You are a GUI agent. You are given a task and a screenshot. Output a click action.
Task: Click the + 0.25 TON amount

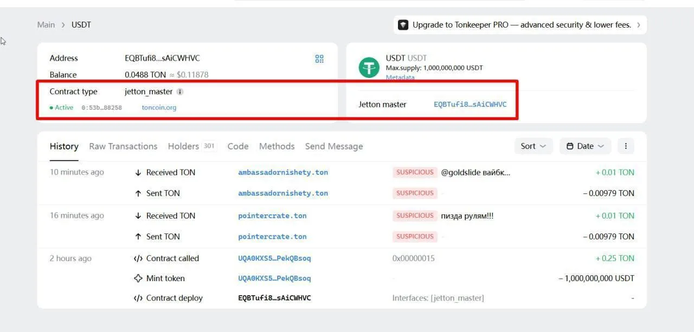[x=615, y=258]
